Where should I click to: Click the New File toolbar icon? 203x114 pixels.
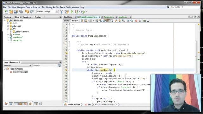pyautogui.click(x=6, y=12)
